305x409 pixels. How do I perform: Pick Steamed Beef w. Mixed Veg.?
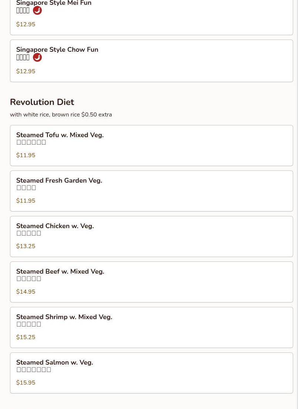[60, 271]
